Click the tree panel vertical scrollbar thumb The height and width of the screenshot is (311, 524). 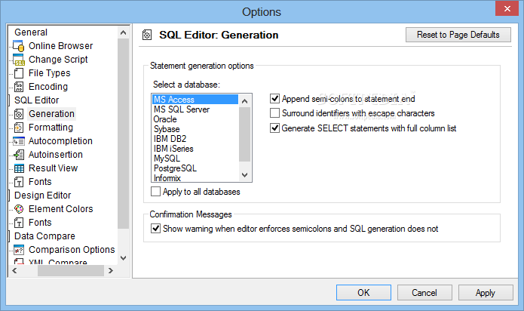click(x=124, y=134)
